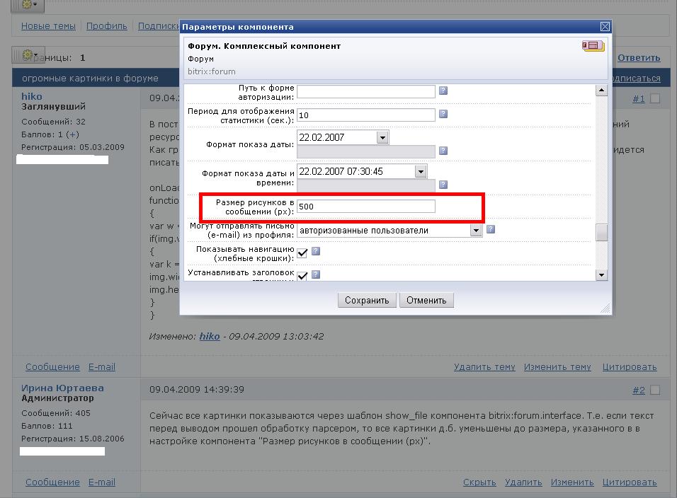This screenshot has width=677, height=498.
Task: Expand авторизованные пользователи dropdown list
Action: [476, 230]
